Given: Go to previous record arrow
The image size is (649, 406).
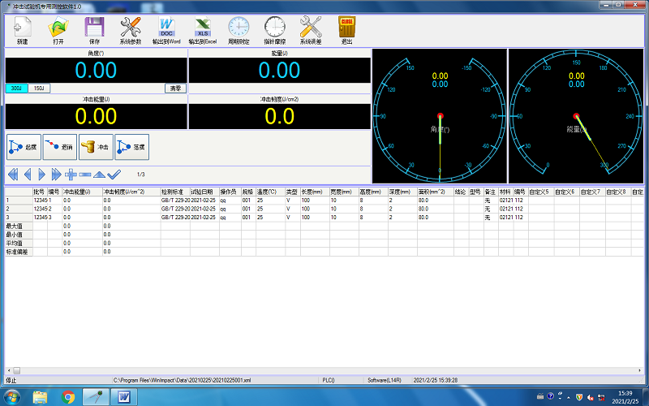Looking at the screenshot, I should tap(28, 175).
